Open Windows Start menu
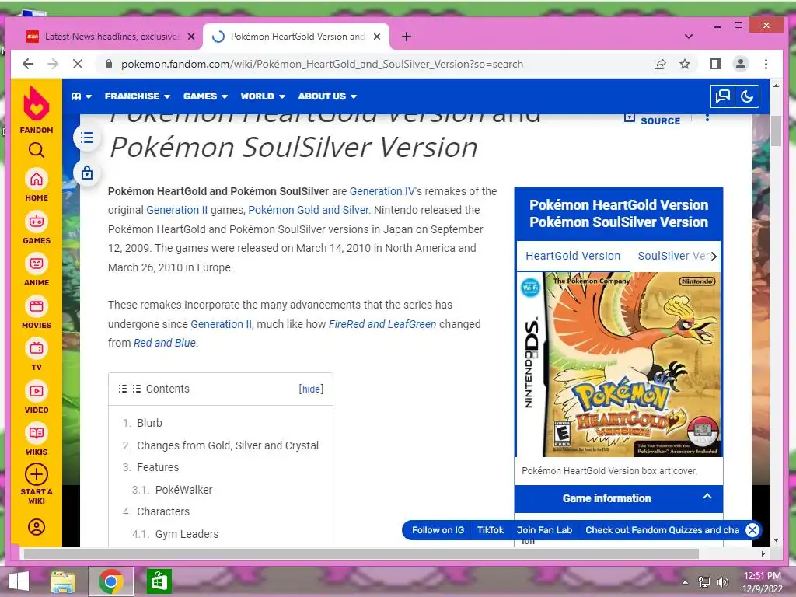This screenshot has height=597, width=796. [19, 581]
